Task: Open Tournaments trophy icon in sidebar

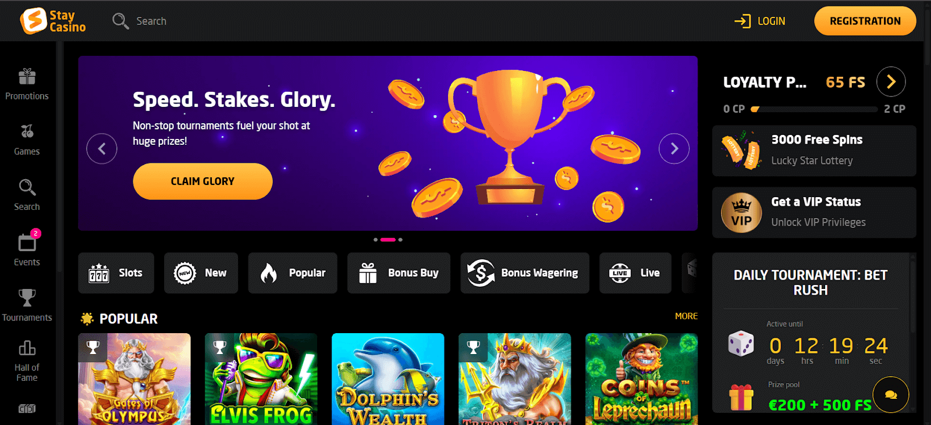Action: [x=27, y=298]
